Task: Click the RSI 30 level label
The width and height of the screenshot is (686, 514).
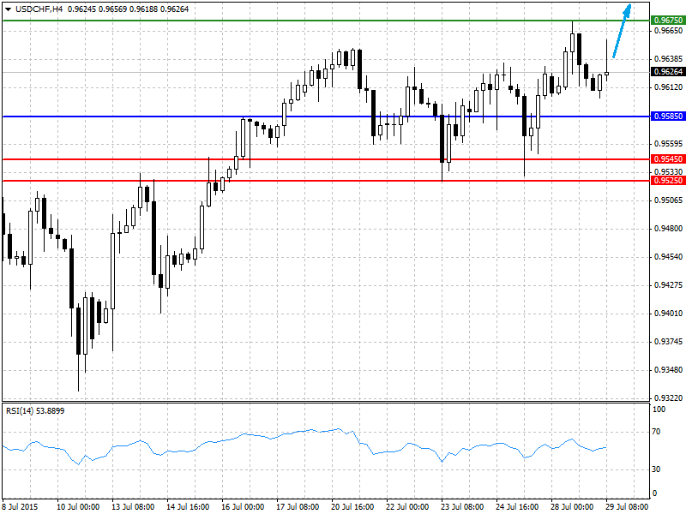Action: tap(656, 469)
